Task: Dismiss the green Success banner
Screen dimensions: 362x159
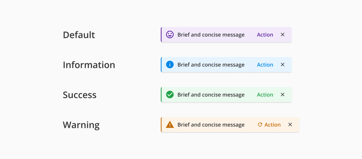Action: click(x=282, y=94)
